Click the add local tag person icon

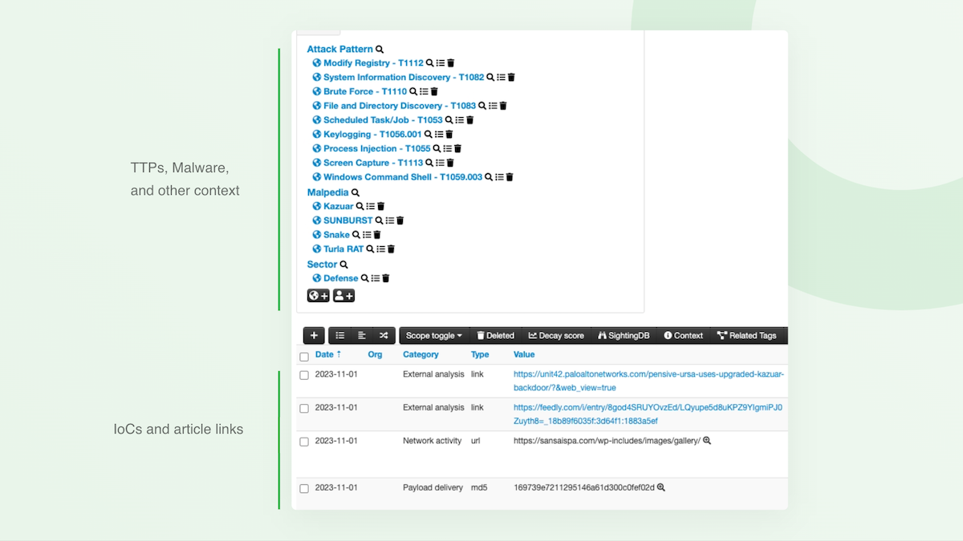tap(343, 295)
